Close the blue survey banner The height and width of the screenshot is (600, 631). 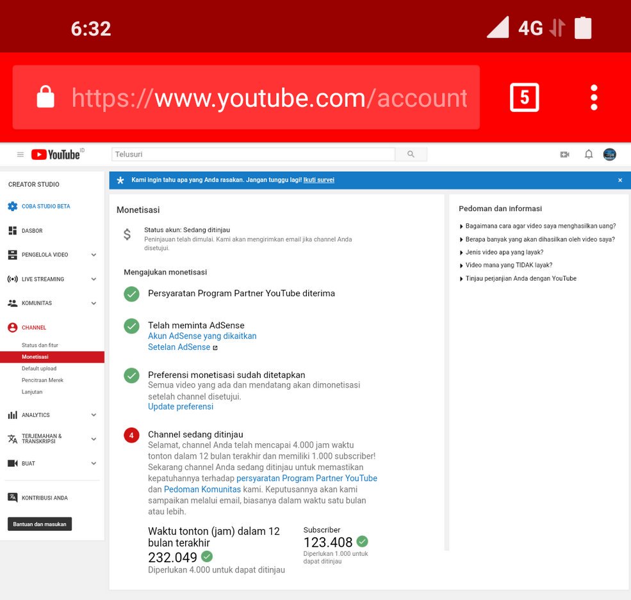point(620,180)
